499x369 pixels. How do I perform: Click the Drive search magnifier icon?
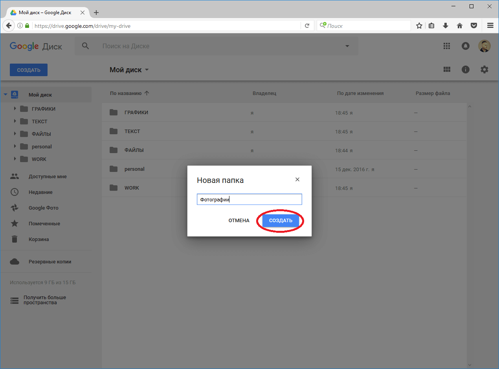[85, 46]
